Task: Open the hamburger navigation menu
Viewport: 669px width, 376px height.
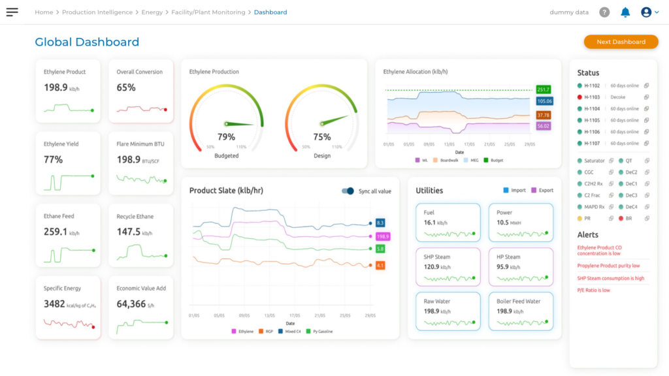Action: coord(12,12)
